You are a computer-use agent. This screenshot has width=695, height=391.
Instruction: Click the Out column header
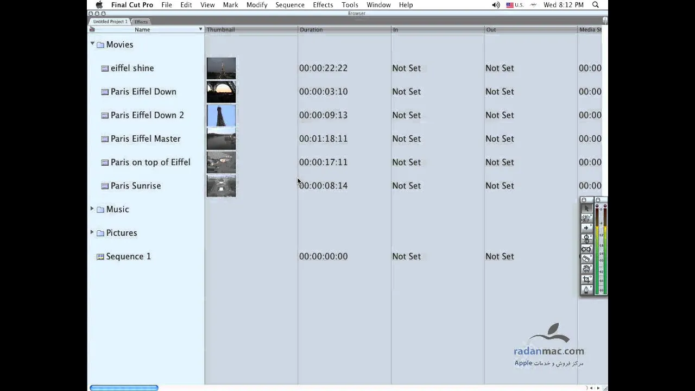click(x=531, y=30)
